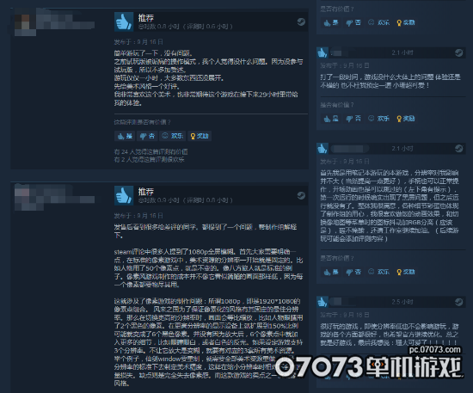Click thumbs-up icon on 2.1 hour review with username
This screenshot has width=473, height=393.
pyautogui.click(x=322, y=149)
